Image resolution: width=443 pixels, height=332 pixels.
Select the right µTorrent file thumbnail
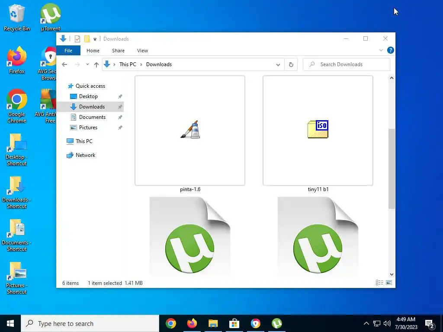point(318,236)
